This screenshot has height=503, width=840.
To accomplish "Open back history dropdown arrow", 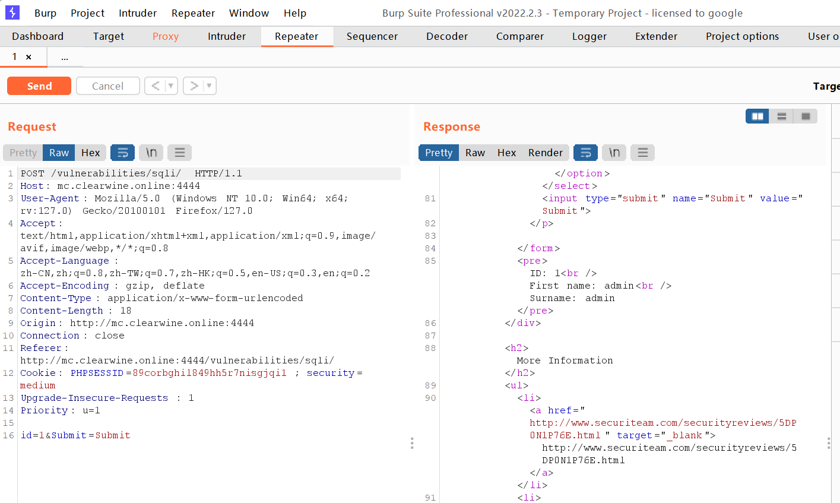I will (171, 86).
